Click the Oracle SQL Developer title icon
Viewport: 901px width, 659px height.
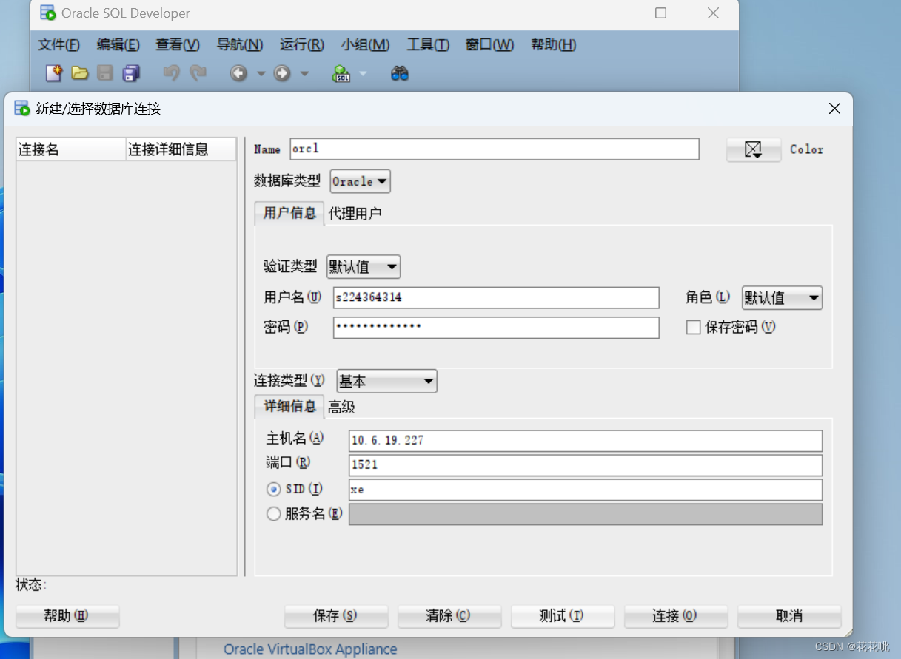[x=48, y=13]
